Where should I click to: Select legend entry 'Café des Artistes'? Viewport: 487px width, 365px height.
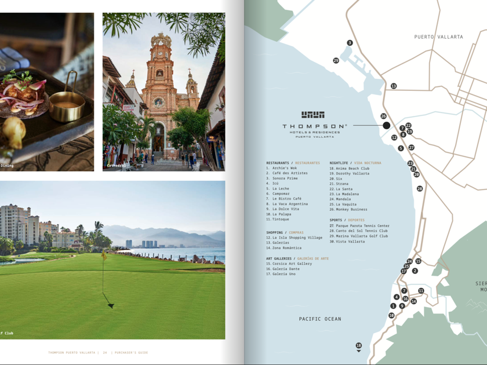(x=286, y=173)
